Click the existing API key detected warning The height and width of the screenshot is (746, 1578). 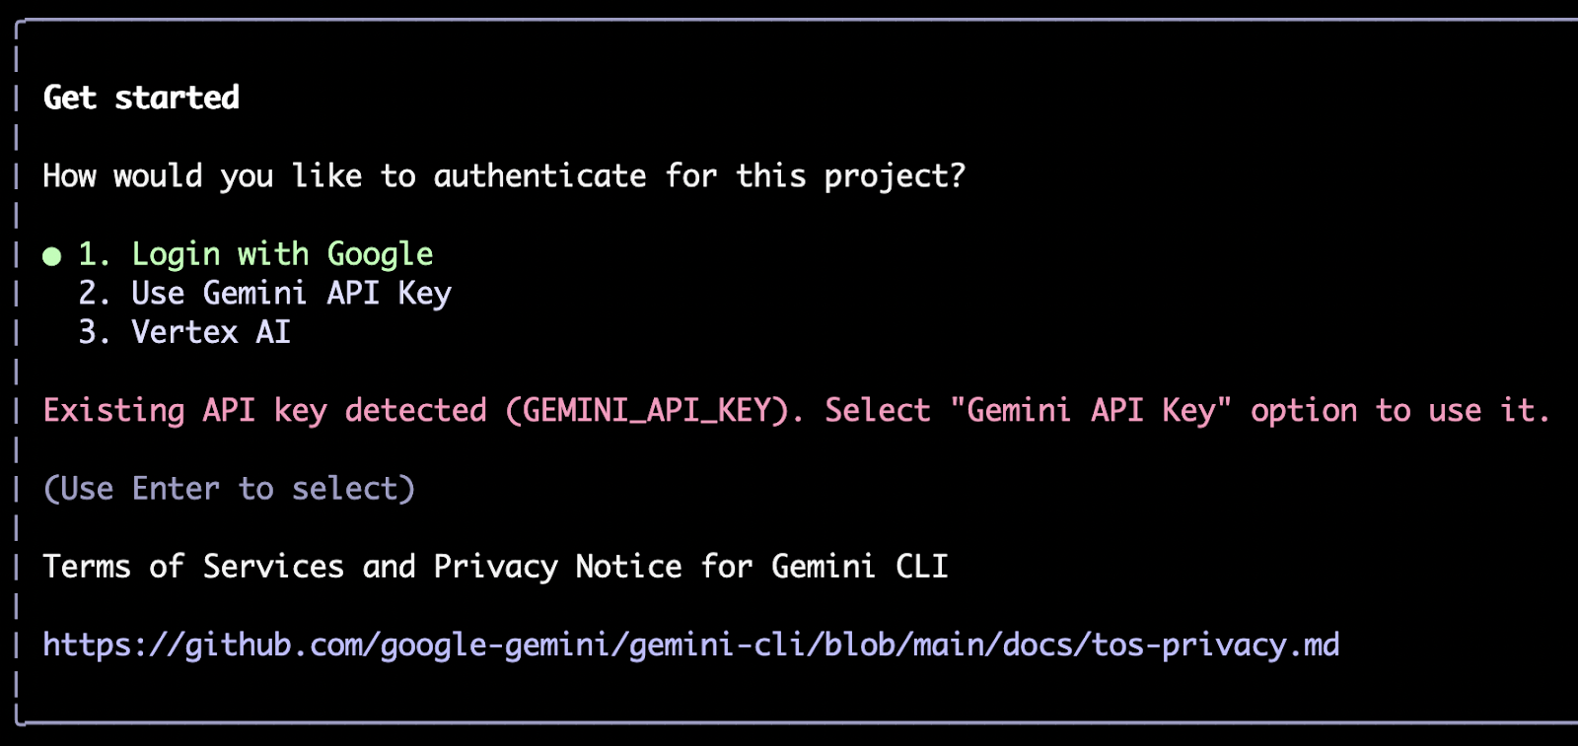pos(789,410)
